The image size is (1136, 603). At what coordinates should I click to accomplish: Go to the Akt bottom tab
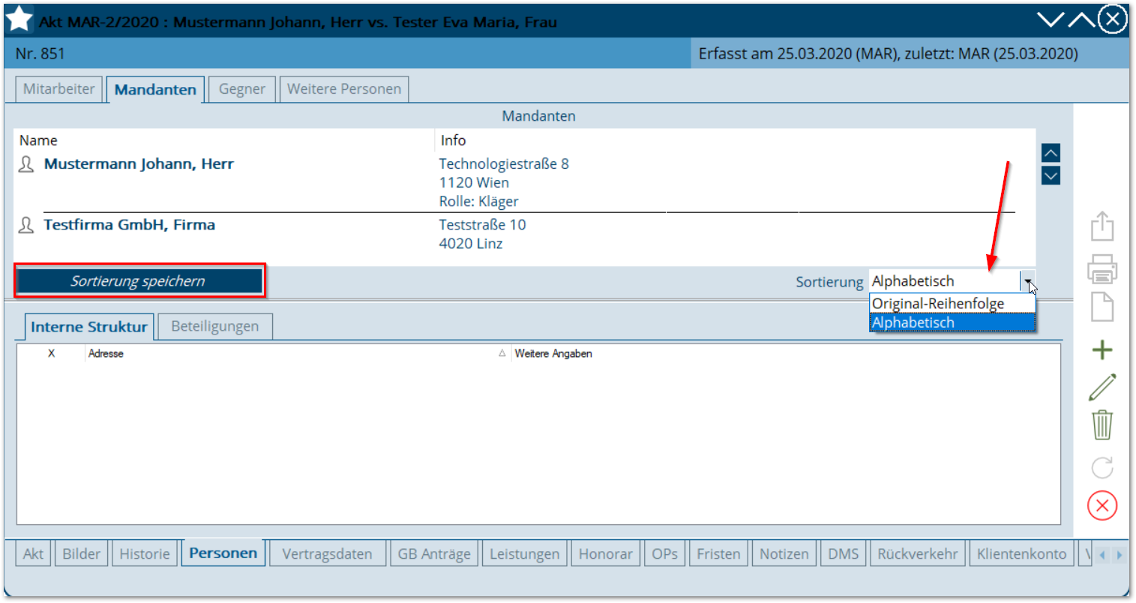pyautogui.click(x=33, y=553)
